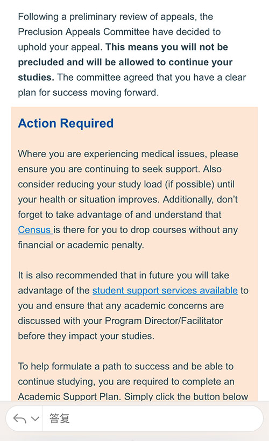269x441 pixels.
Task: Click bold text about not being precluded
Action: [125, 62]
